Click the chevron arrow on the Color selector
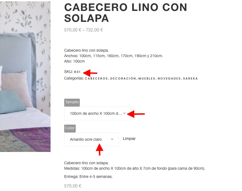242x191 pixels. (112, 139)
